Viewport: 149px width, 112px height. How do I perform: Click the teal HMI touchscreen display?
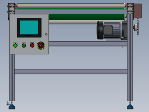coord(29,27)
